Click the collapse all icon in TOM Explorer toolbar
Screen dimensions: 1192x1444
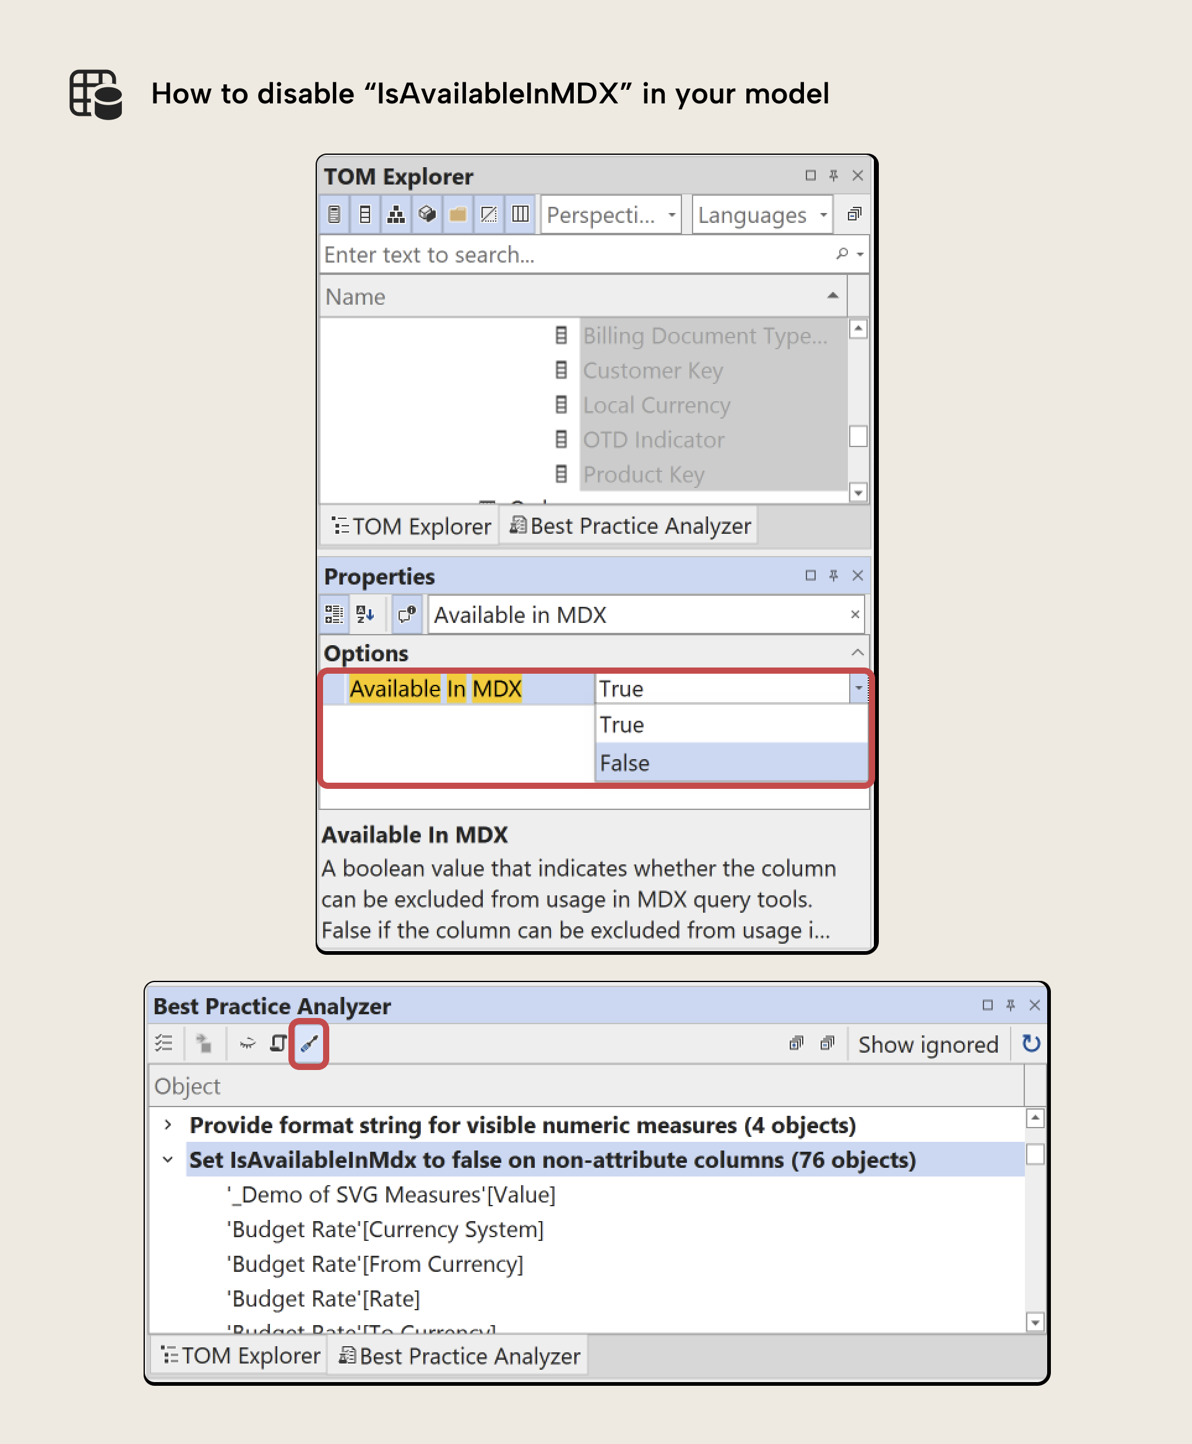853,214
